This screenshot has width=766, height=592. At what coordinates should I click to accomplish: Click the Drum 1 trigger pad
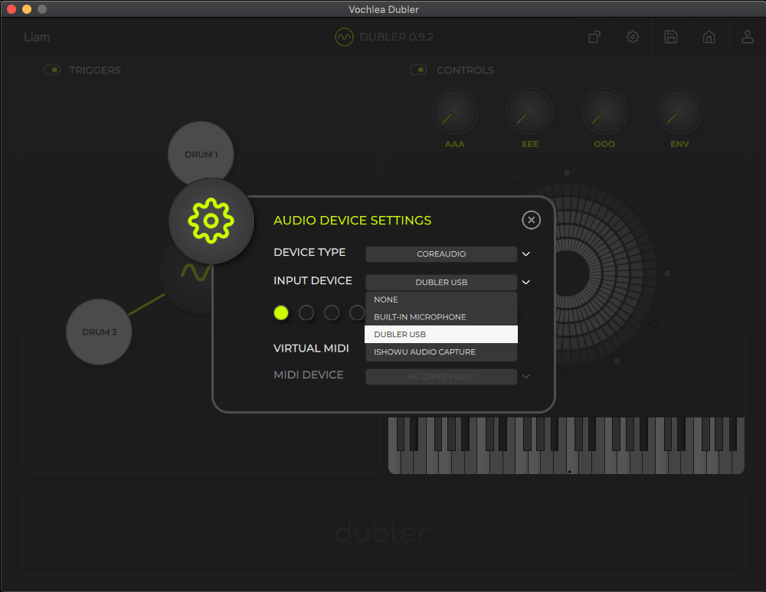[x=201, y=154]
